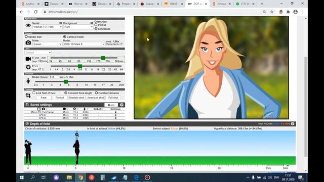This screenshot has width=324, height=182.
Task: Open browser zoom magnifier in address bar
Action: tap(264, 12)
